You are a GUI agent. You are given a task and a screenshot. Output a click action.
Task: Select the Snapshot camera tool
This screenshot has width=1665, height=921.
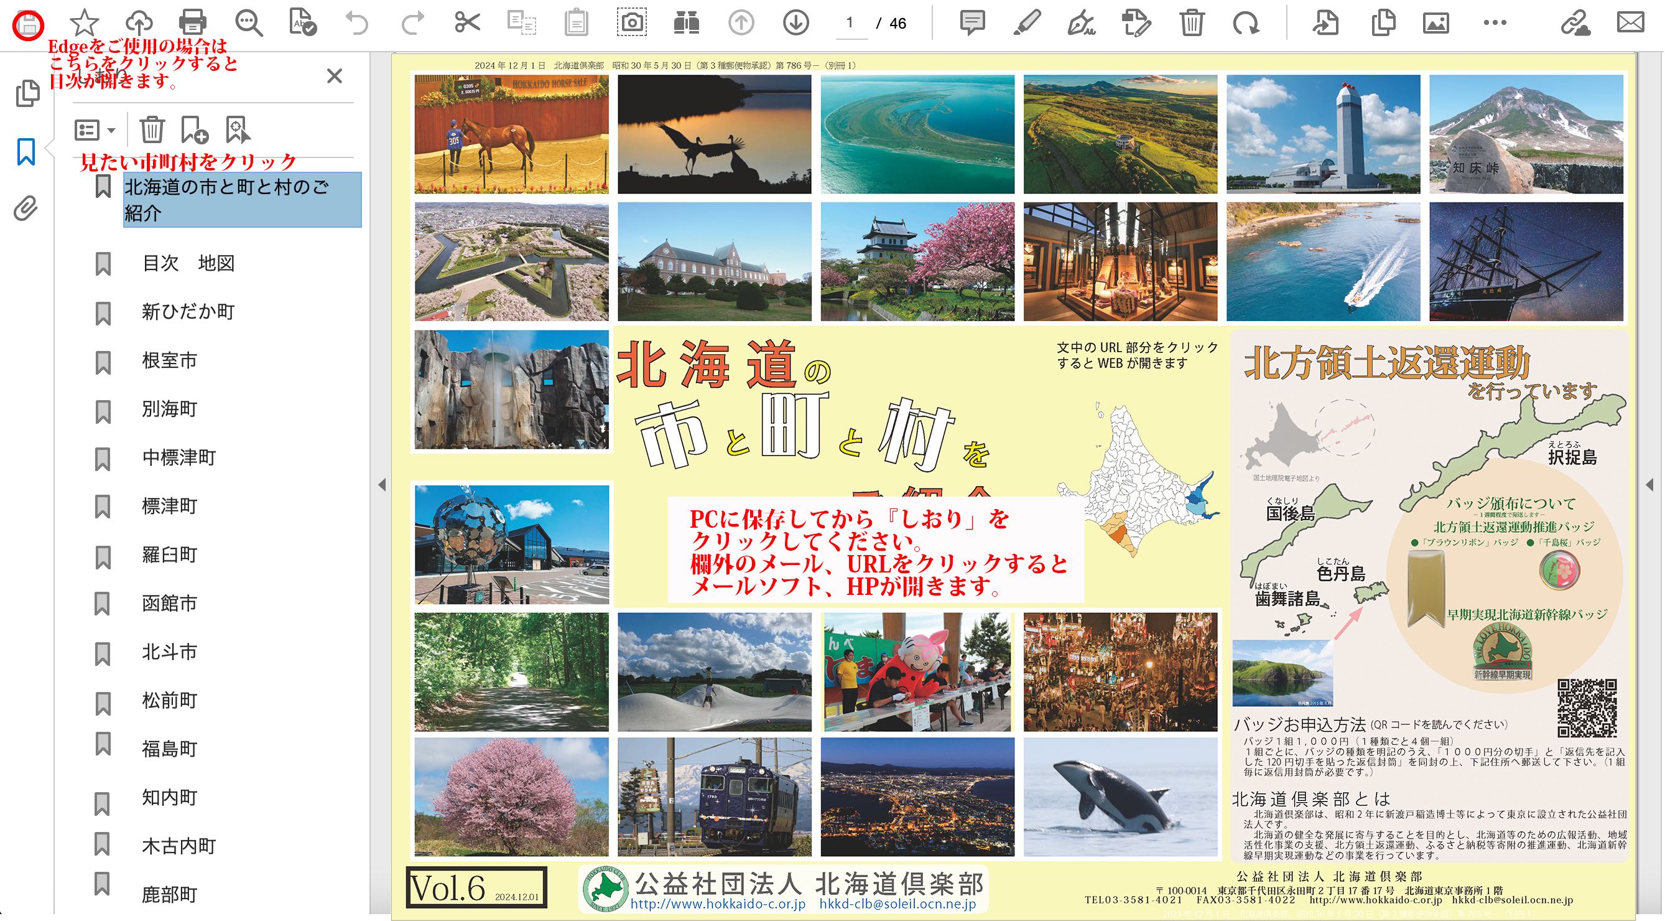pyautogui.click(x=631, y=23)
